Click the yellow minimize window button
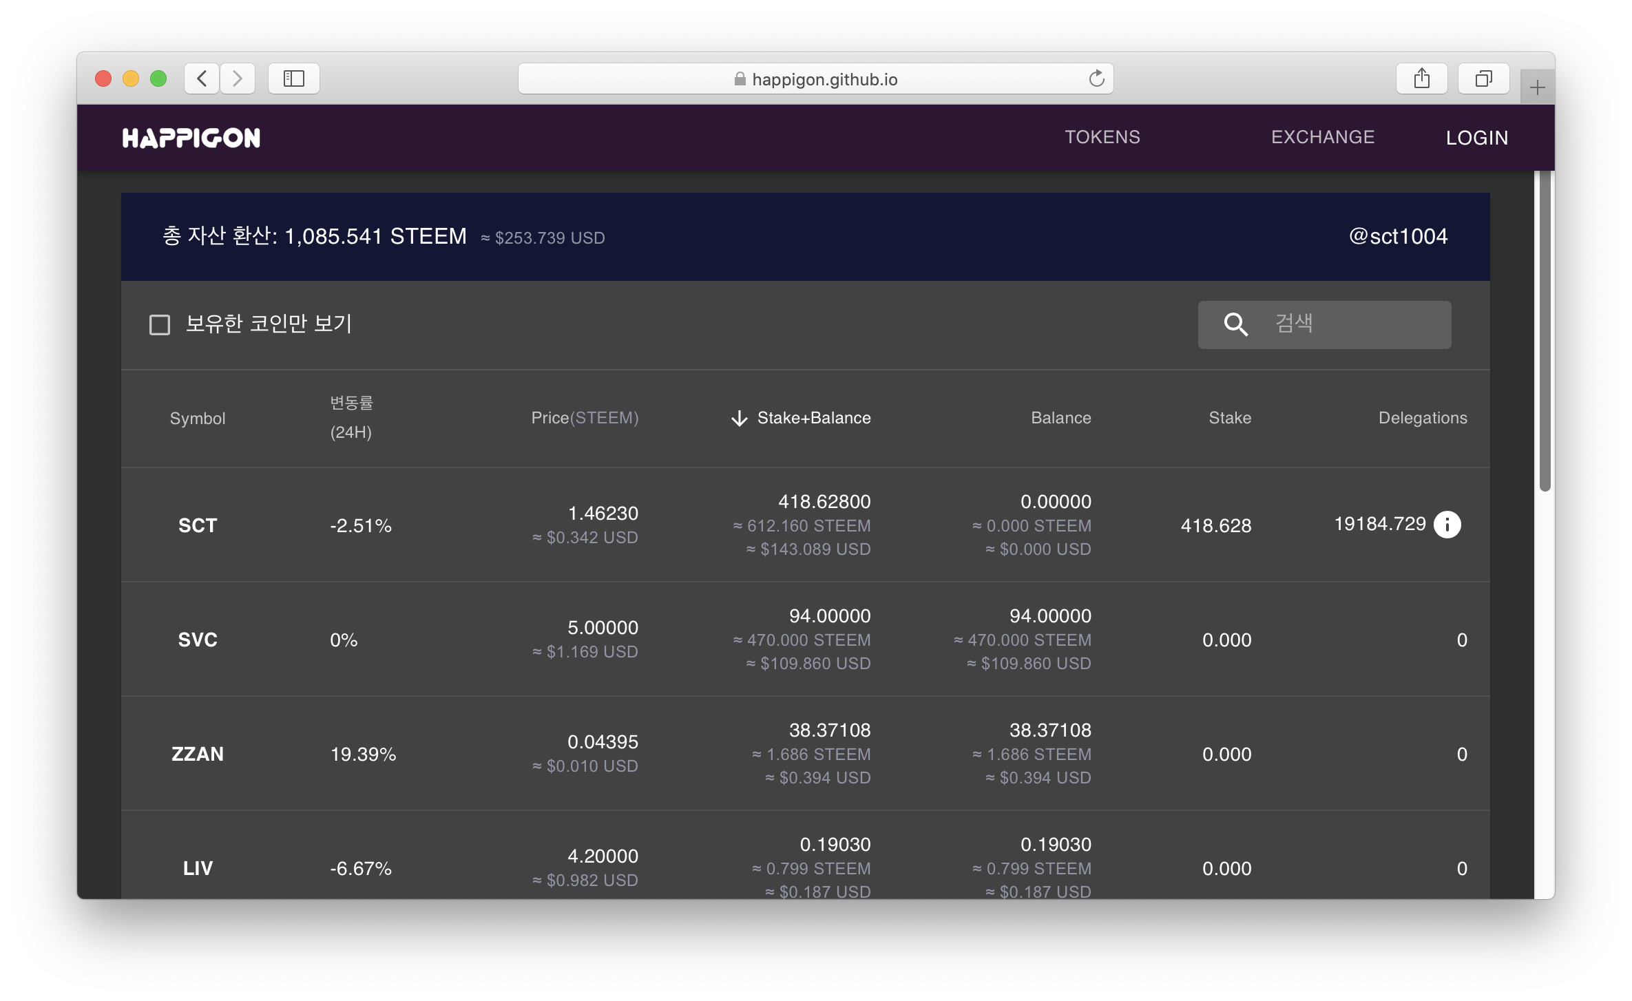The height and width of the screenshot is (1001, 1632). click(x=131, y=78)
